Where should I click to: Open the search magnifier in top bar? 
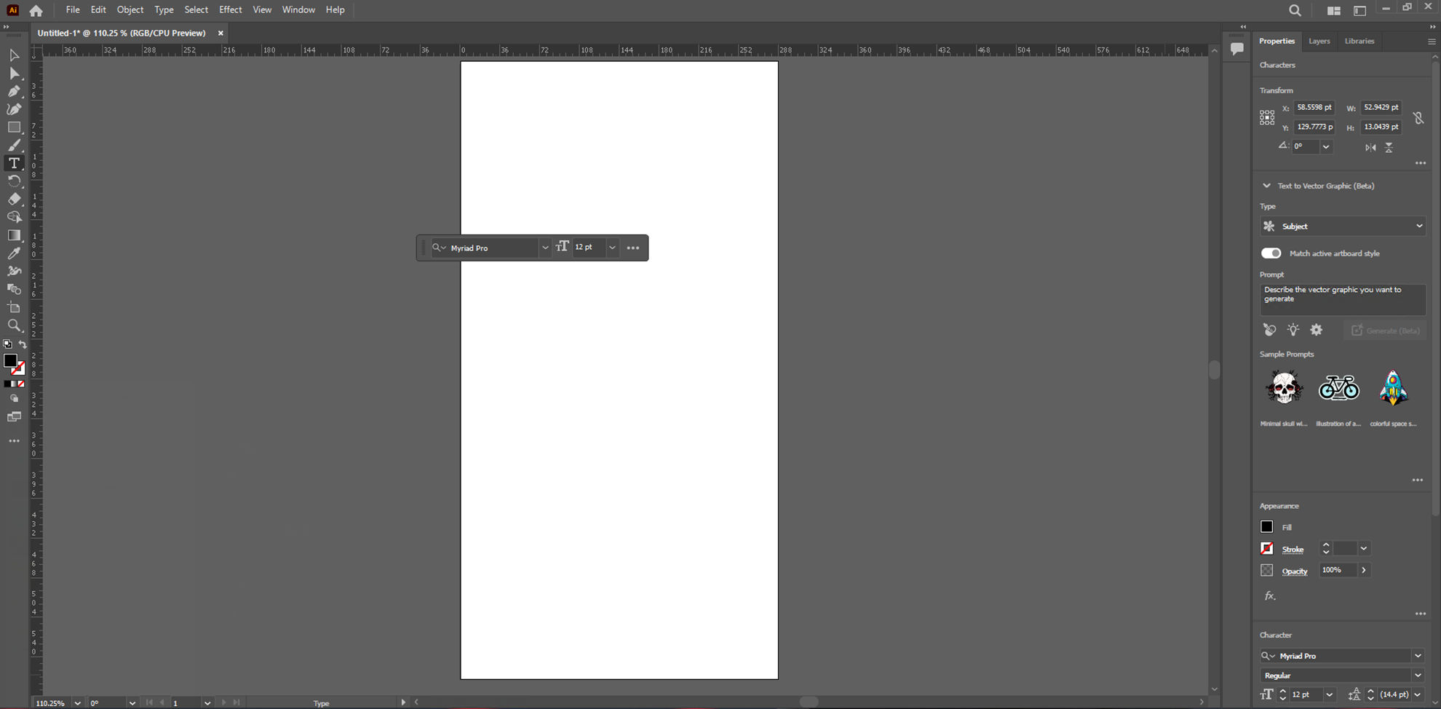1295,10
